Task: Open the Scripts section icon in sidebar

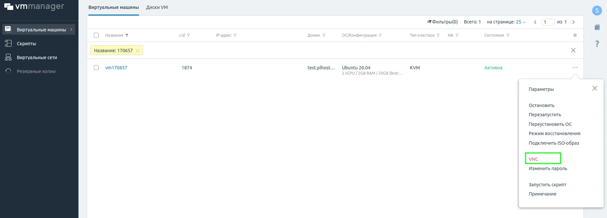Action: 8,43
